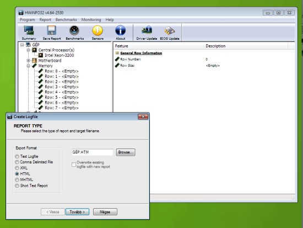Image resolution: width=303 pixels, height=228 pixels.
Task: Collapse the Central Processor(s) node
Action: [28, 50]
